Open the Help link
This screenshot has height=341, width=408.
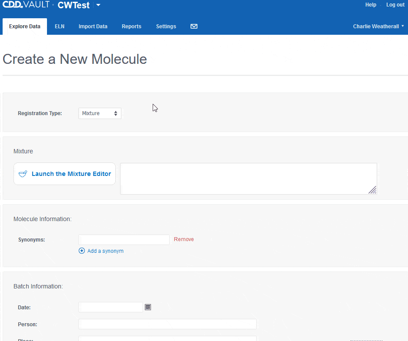pyautogui.click(x=371, y=5)
